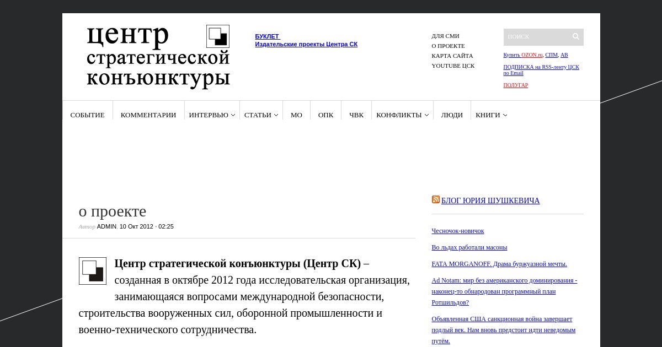Follow the СПМ purchase link
The width and height of the screenshot is (662, 347).
551,55
